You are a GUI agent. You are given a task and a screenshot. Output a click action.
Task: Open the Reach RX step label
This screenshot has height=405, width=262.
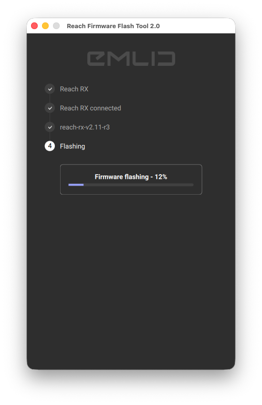(74, 89)
